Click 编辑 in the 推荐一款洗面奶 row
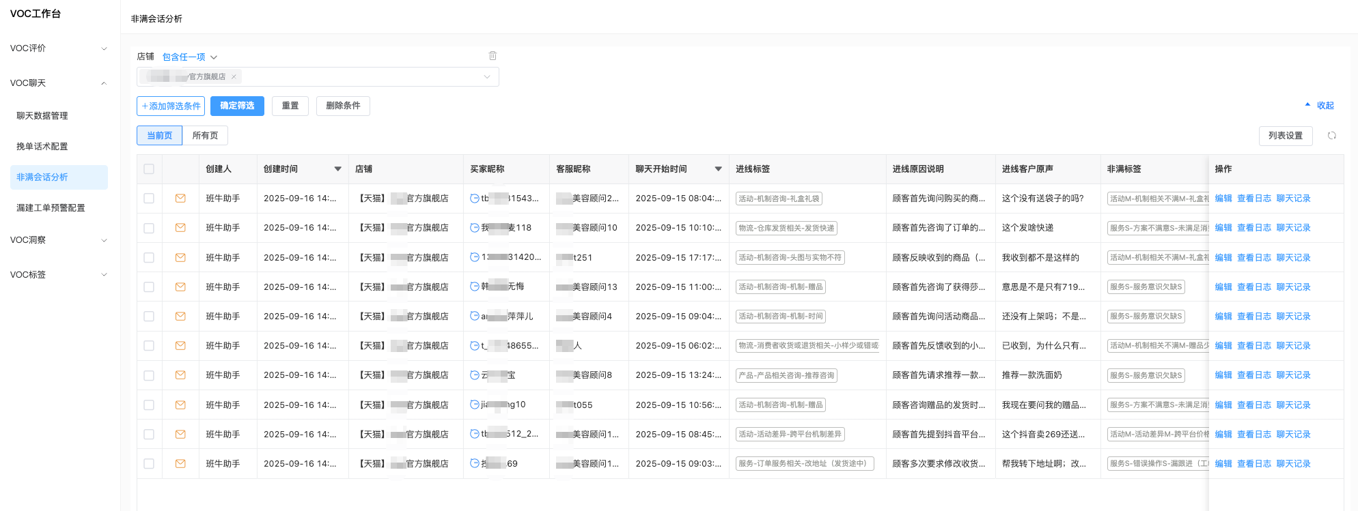The width and height of the screenshot is (1358, 511). pos(1223,375)
